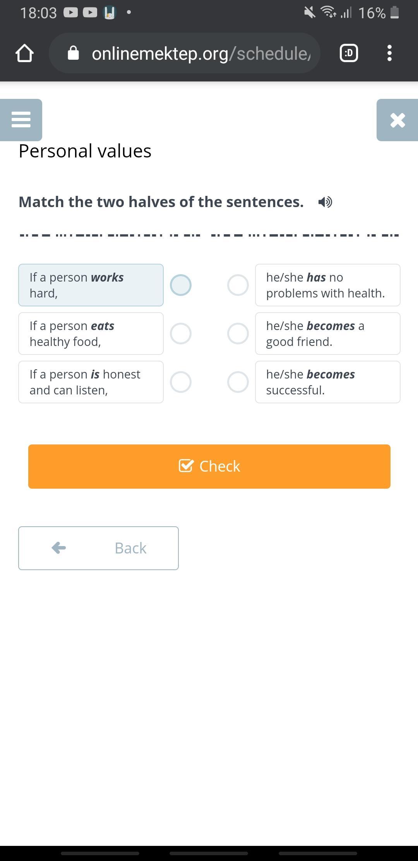The width and height of the screenshot is (418, 861).
Task: Open the hamburger menu
Action: (x=21, y=120)
